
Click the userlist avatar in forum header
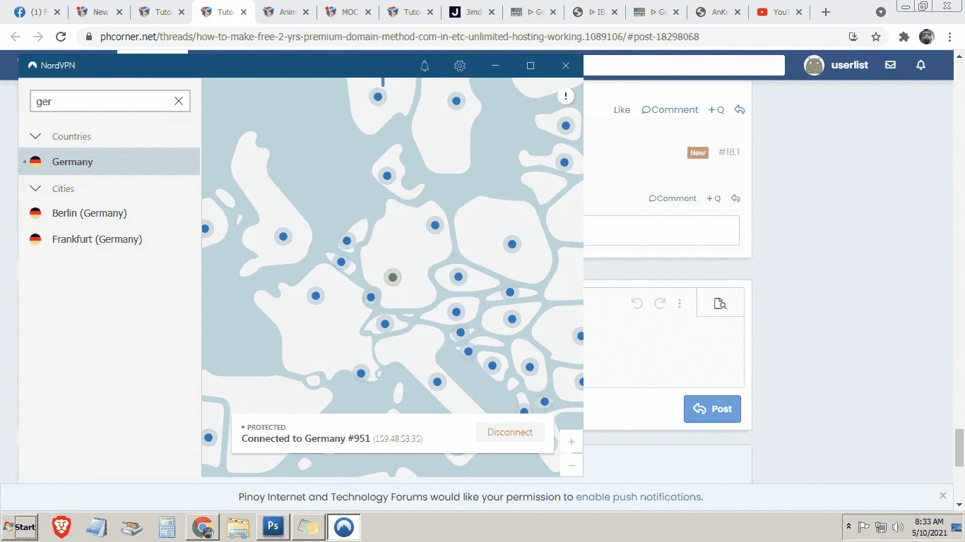coord(814,65)
